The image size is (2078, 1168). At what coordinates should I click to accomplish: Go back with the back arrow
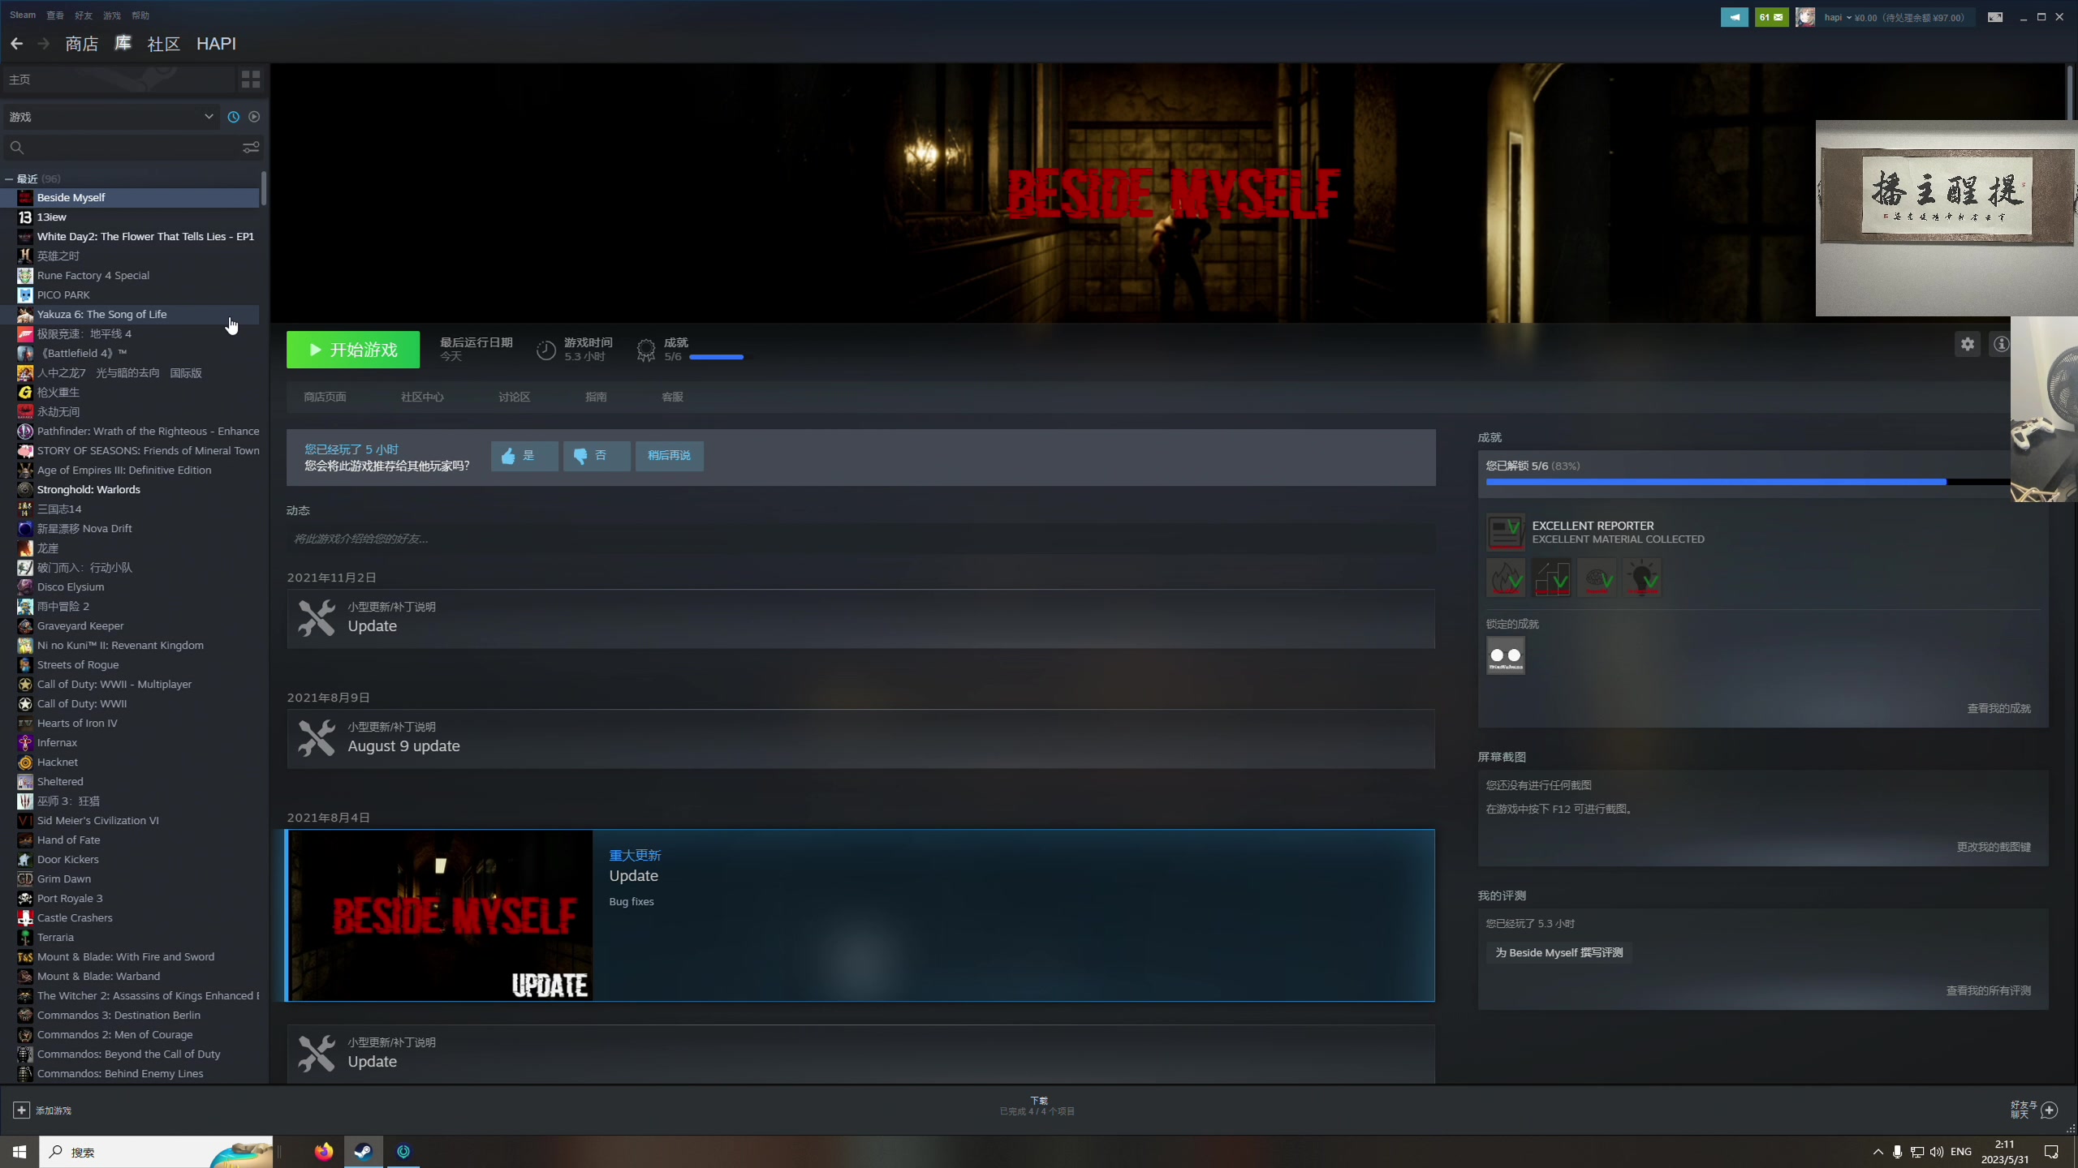tap(16, 44)
